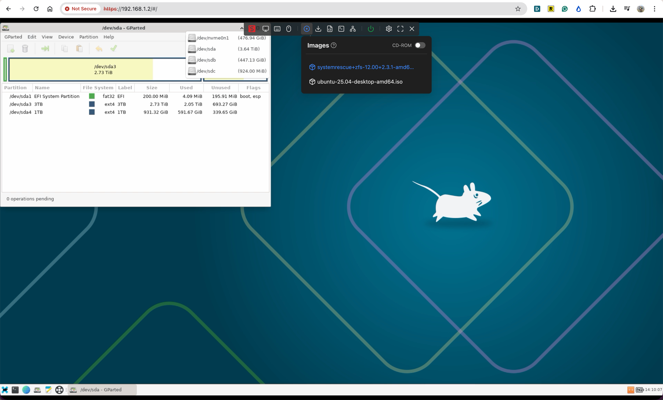
Task: Toggle the CD-ROM switch
Action: (420, 45)
